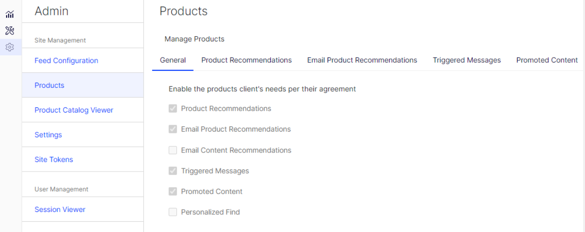585x232 pixels.
Task: Toggle the Product Recommendations checkbox
Action: coord(173,108)
